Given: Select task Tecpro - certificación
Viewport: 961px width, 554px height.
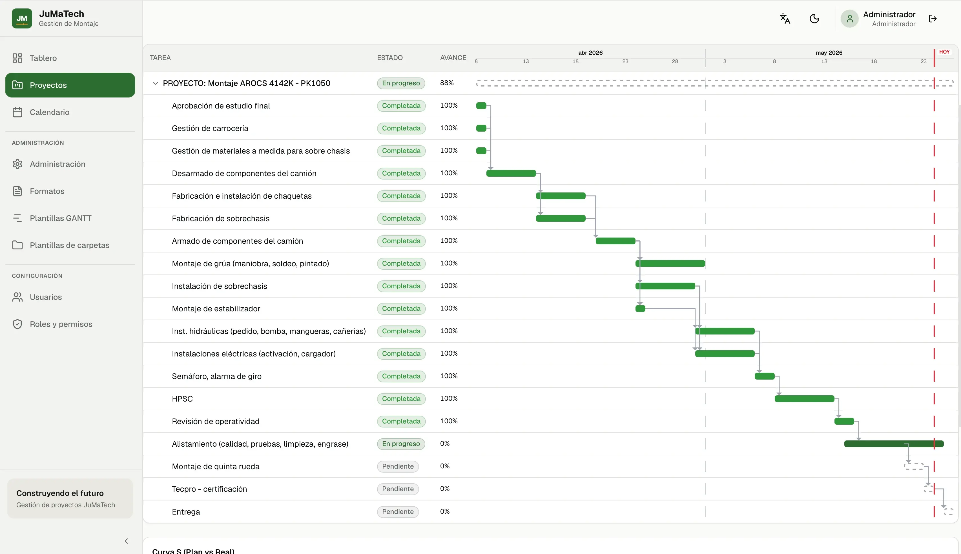Looking at the screenshot, I should click(209, 489).
